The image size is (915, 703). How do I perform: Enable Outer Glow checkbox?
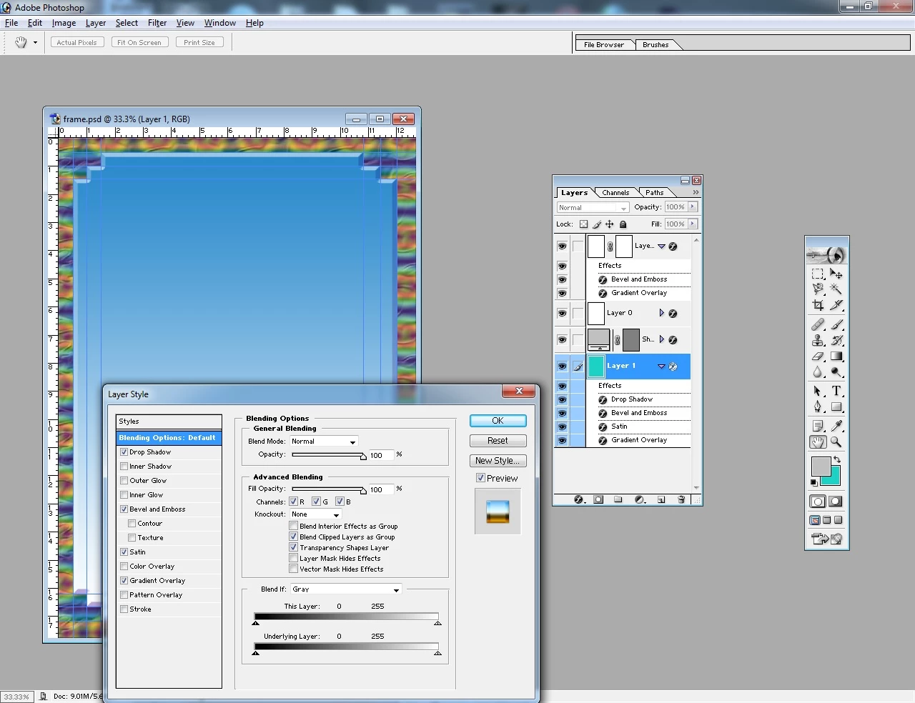pos(124,481)
